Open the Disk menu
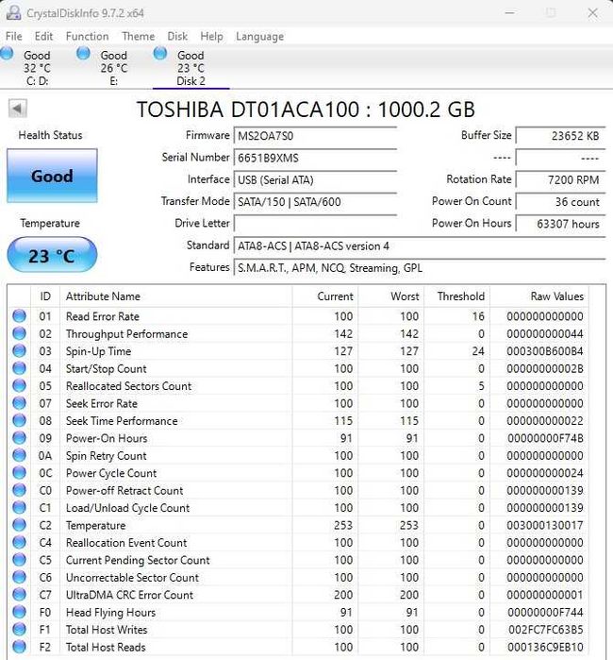This screenshot has height=660, width=613. click(x=177, y=36)
